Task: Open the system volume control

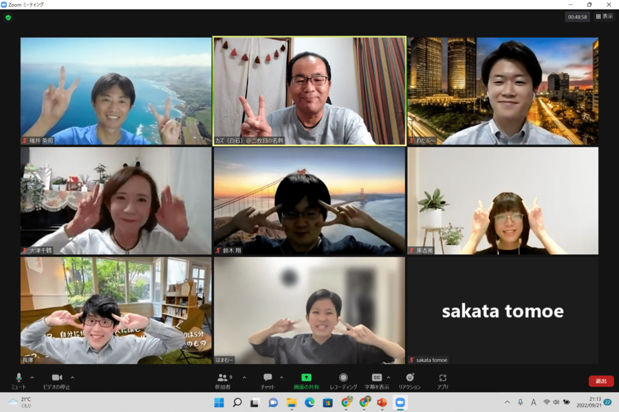Action: [556, 402]
